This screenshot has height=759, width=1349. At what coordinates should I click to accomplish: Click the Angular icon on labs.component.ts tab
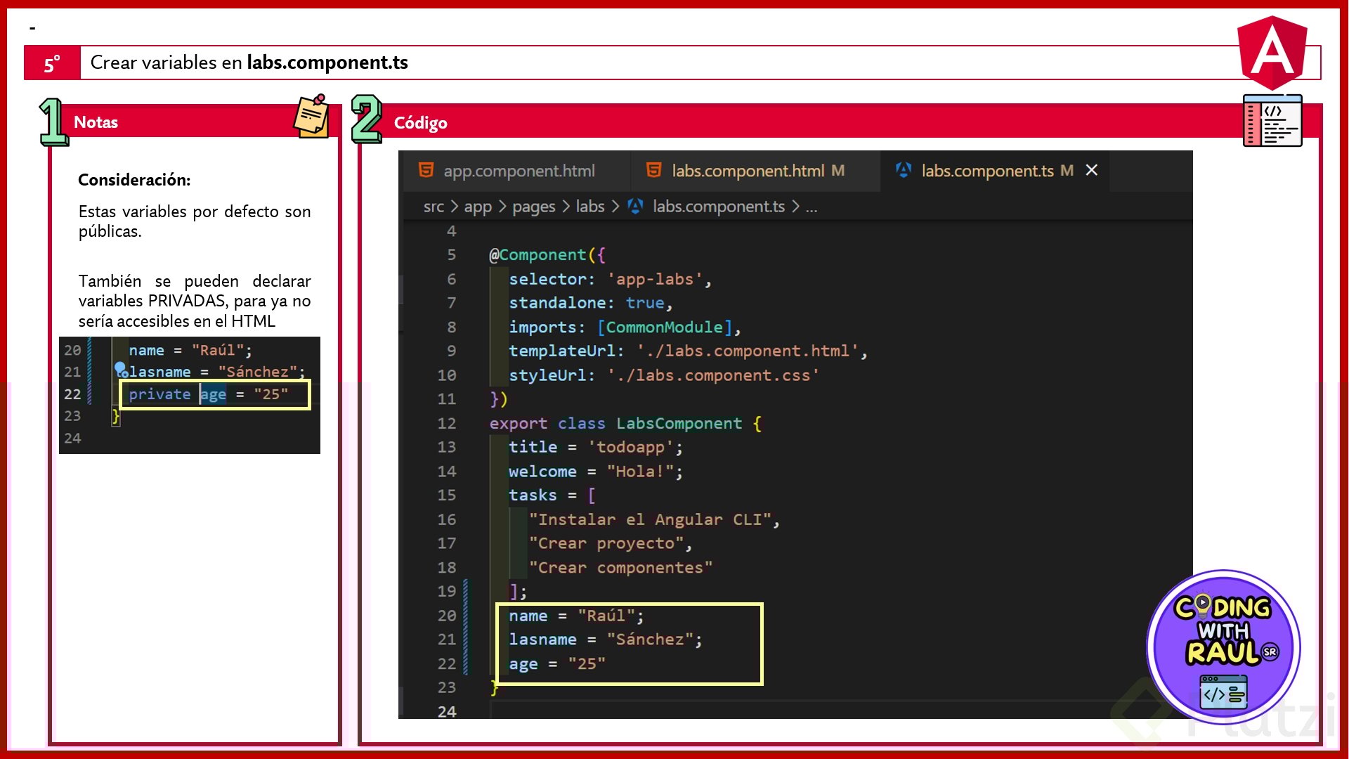pyautogui.click(x=904, y=170)
